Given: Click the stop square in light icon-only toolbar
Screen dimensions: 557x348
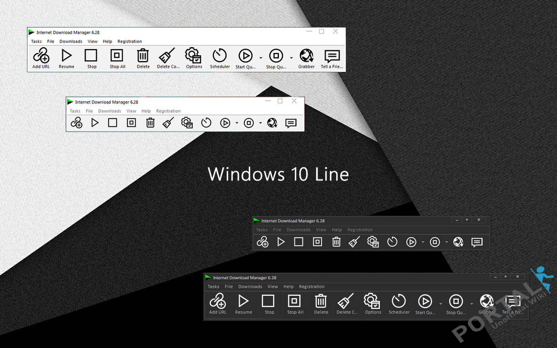Looking at the screenshot, I should 113,123.
